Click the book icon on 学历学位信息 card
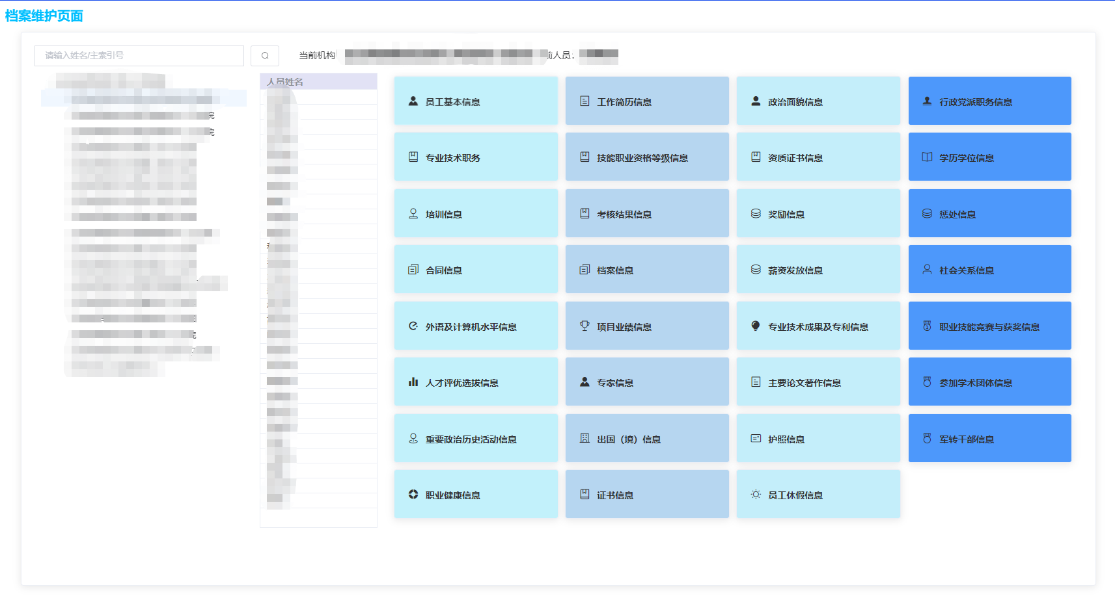This screenshot has height=598, width=1115. pos(927,157)
